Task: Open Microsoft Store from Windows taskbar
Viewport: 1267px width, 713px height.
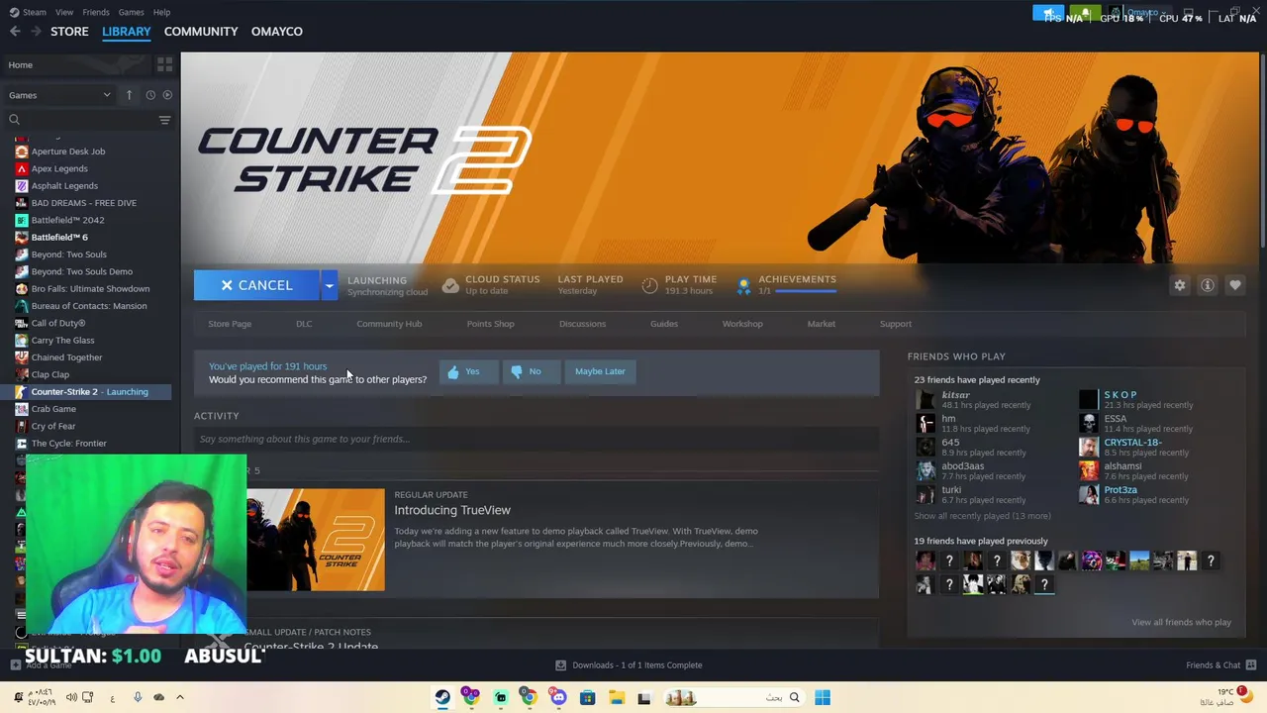Action: click(587, 697)
